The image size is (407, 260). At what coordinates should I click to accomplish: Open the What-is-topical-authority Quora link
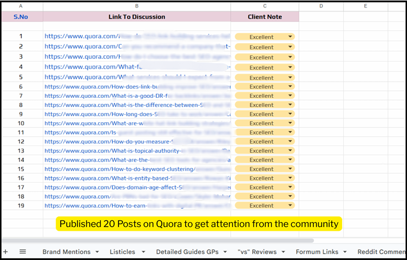[x=137, y=151]
